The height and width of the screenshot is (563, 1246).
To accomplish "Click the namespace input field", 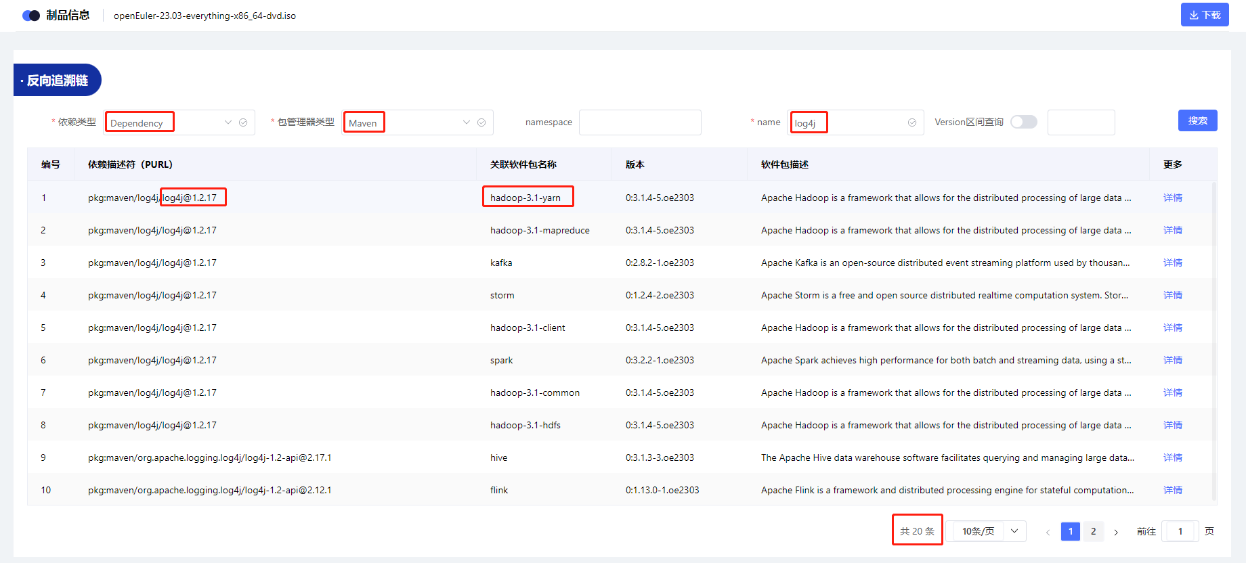I will click(x=639, y=122).
